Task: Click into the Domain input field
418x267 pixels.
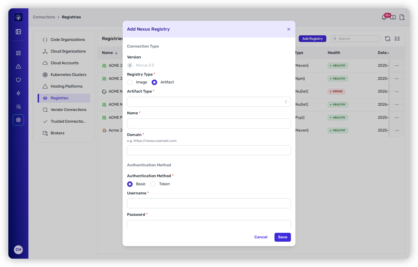Action: 209,150
